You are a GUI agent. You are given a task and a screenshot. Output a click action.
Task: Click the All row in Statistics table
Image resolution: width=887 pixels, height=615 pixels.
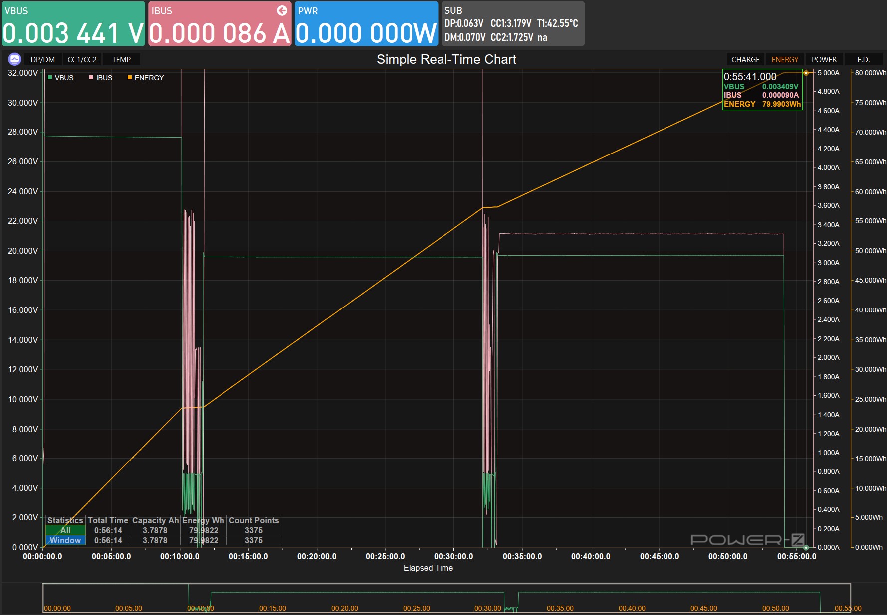pos(163,530)
